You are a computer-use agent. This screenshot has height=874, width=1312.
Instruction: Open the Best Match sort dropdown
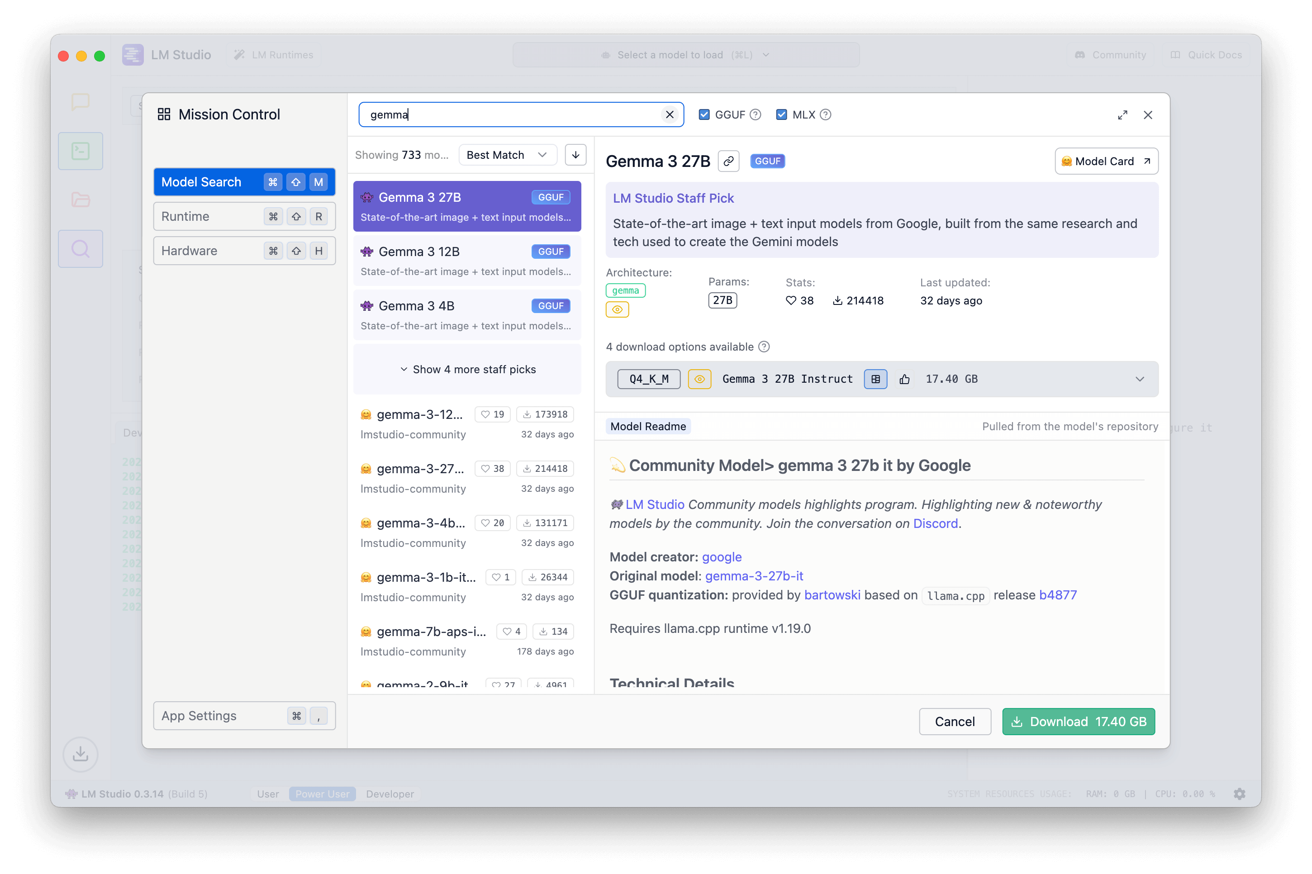pos(507,155)
